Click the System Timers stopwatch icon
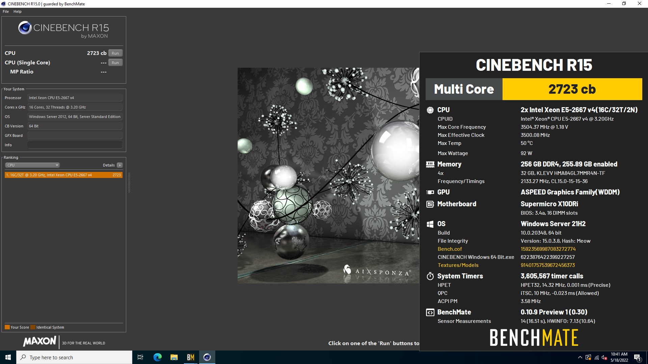Viewport: 648px width, 364px height. click(430, 276)
